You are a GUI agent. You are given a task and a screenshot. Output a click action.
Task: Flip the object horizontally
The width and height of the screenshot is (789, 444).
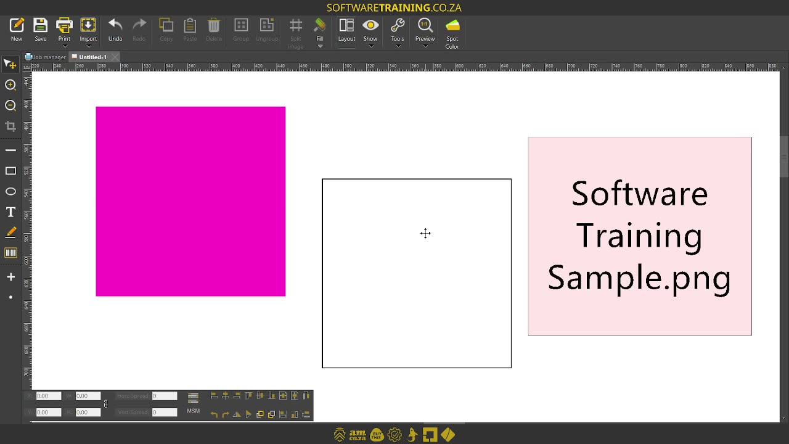[237, 414]
